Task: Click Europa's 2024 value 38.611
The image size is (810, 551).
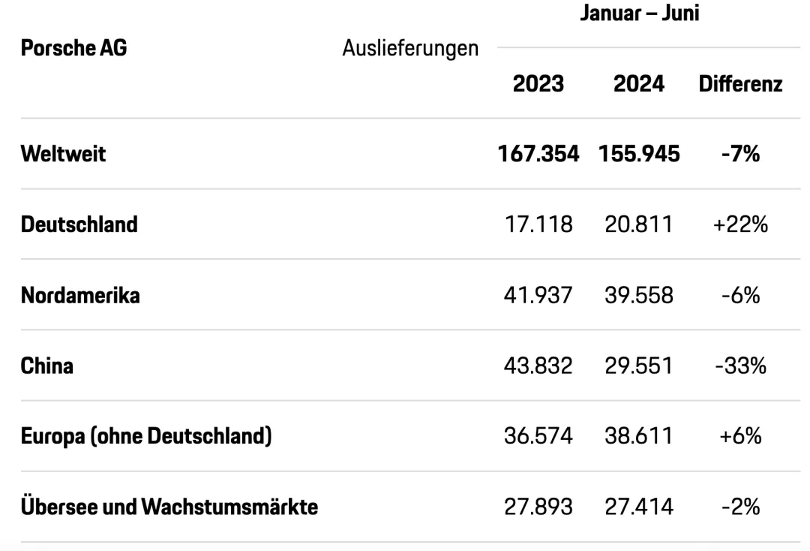Action: click(638, 435)
